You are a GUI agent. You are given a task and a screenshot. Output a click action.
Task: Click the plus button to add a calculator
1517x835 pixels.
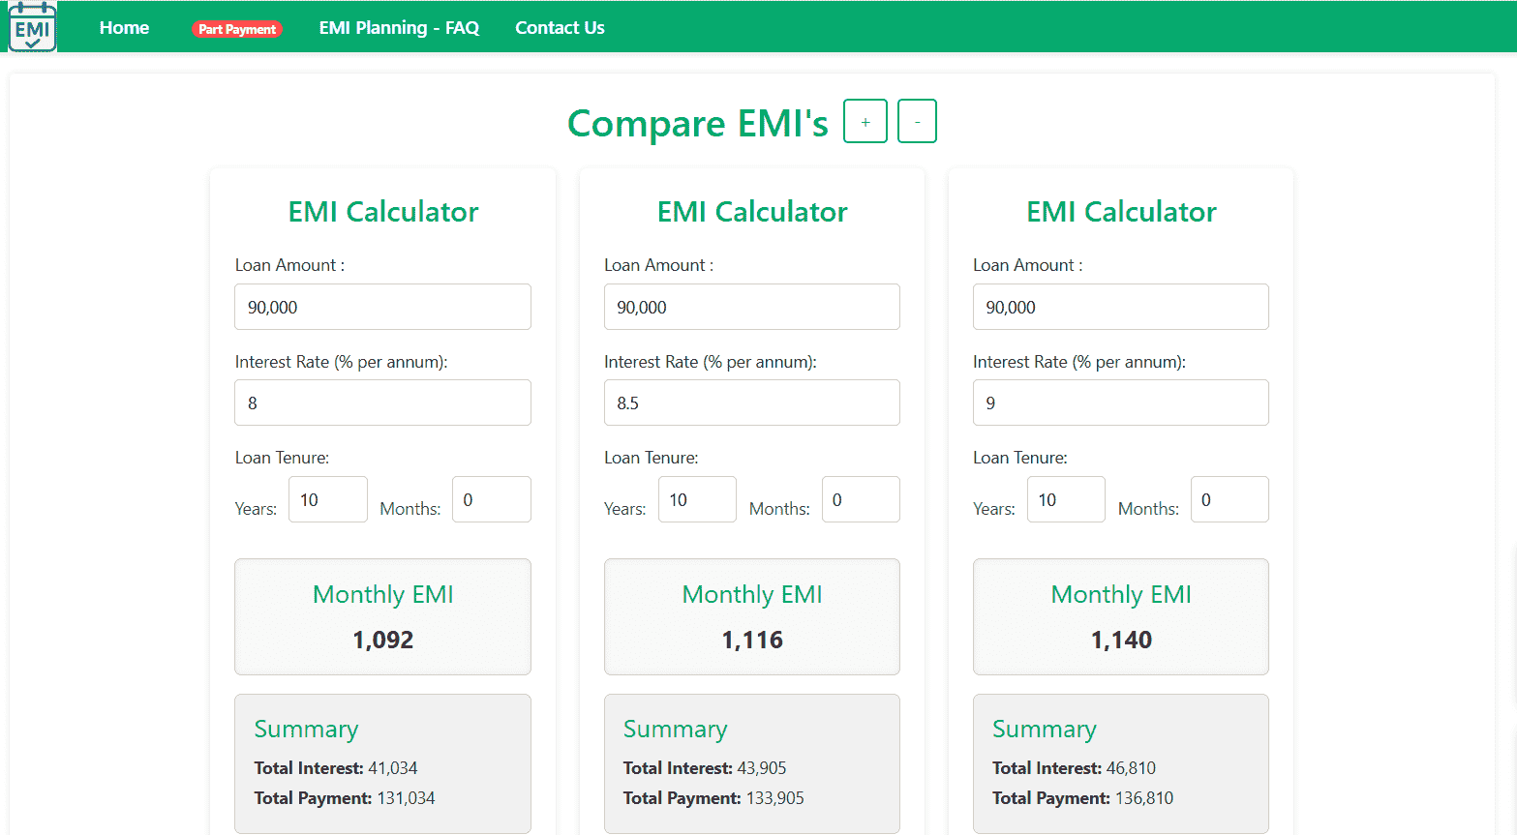coord(865,120)
